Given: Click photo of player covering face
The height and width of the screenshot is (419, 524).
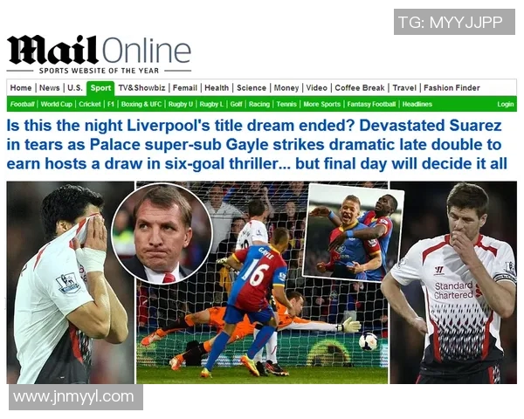Looking at the screenshot, I should [x=70, y=283].
